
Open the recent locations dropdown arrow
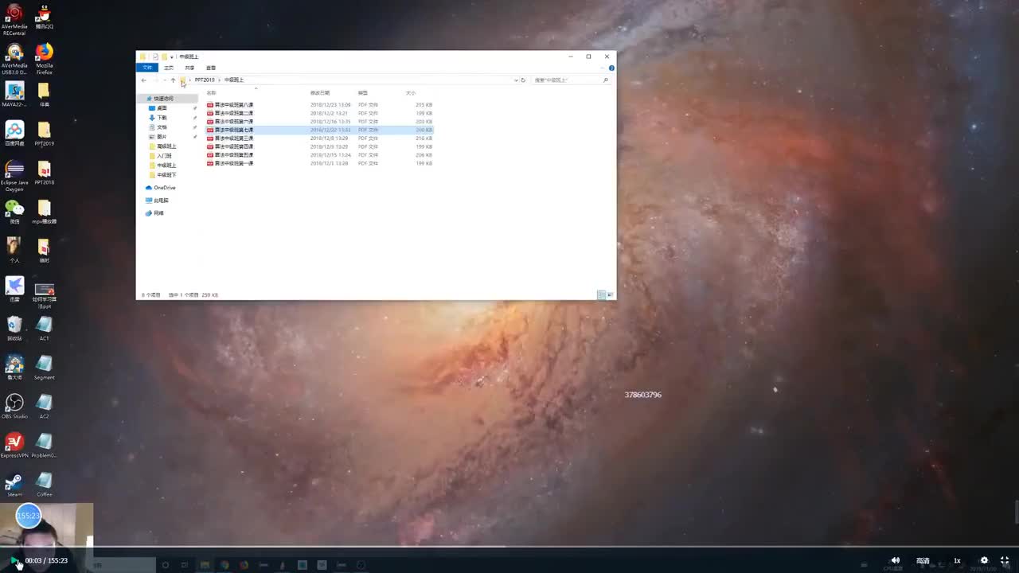tap(164, 80)
